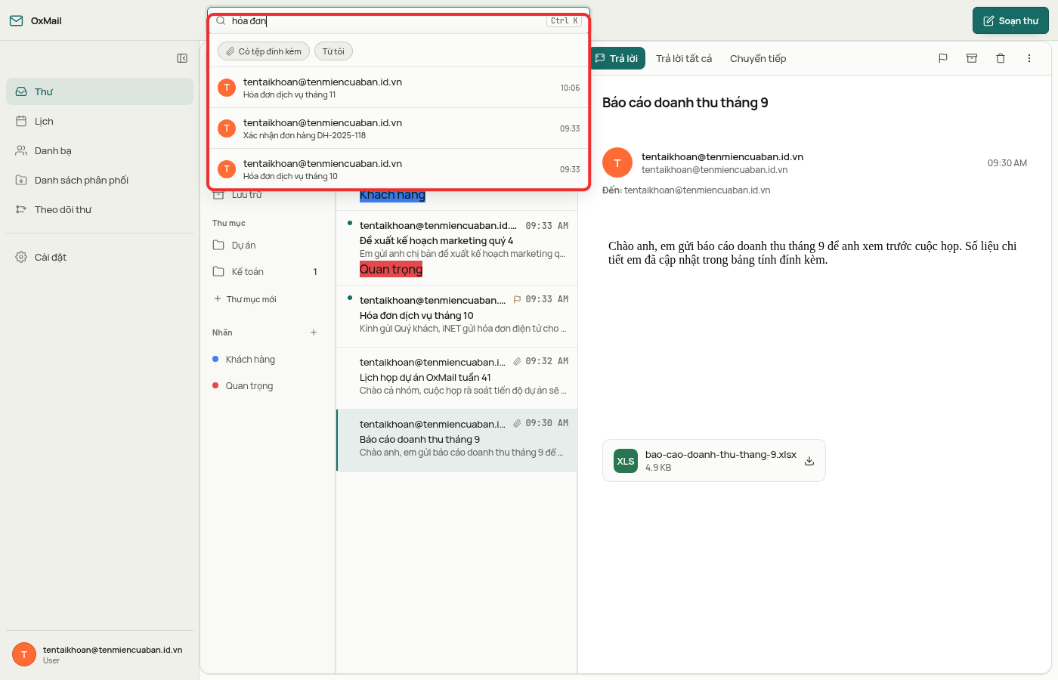Click Trả lời reply button
The width and height of the screenshot is (1058, 680).
click(617, 58)
